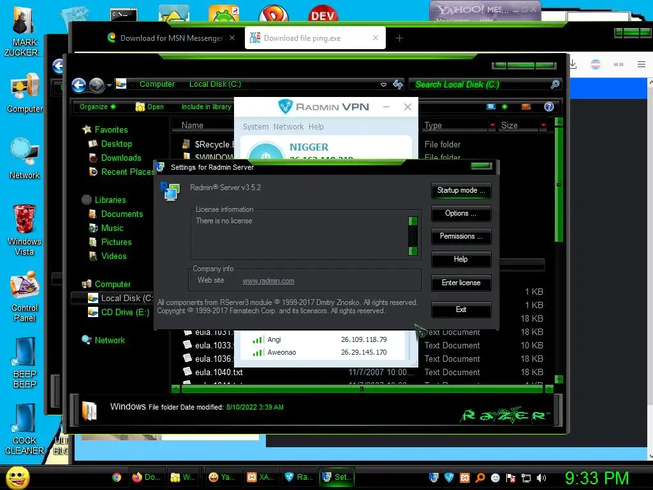The image size is (653, 490).
Task: Open the MARK ZUCKER desktop icon
Action: pyautogui.click(x=23, y=31)
